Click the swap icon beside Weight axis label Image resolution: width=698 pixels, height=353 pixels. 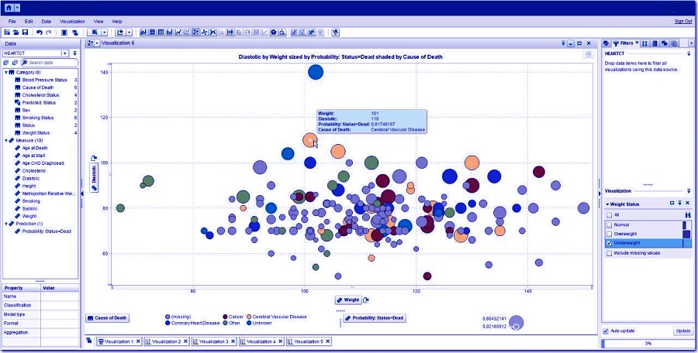(x=366, y=300)
